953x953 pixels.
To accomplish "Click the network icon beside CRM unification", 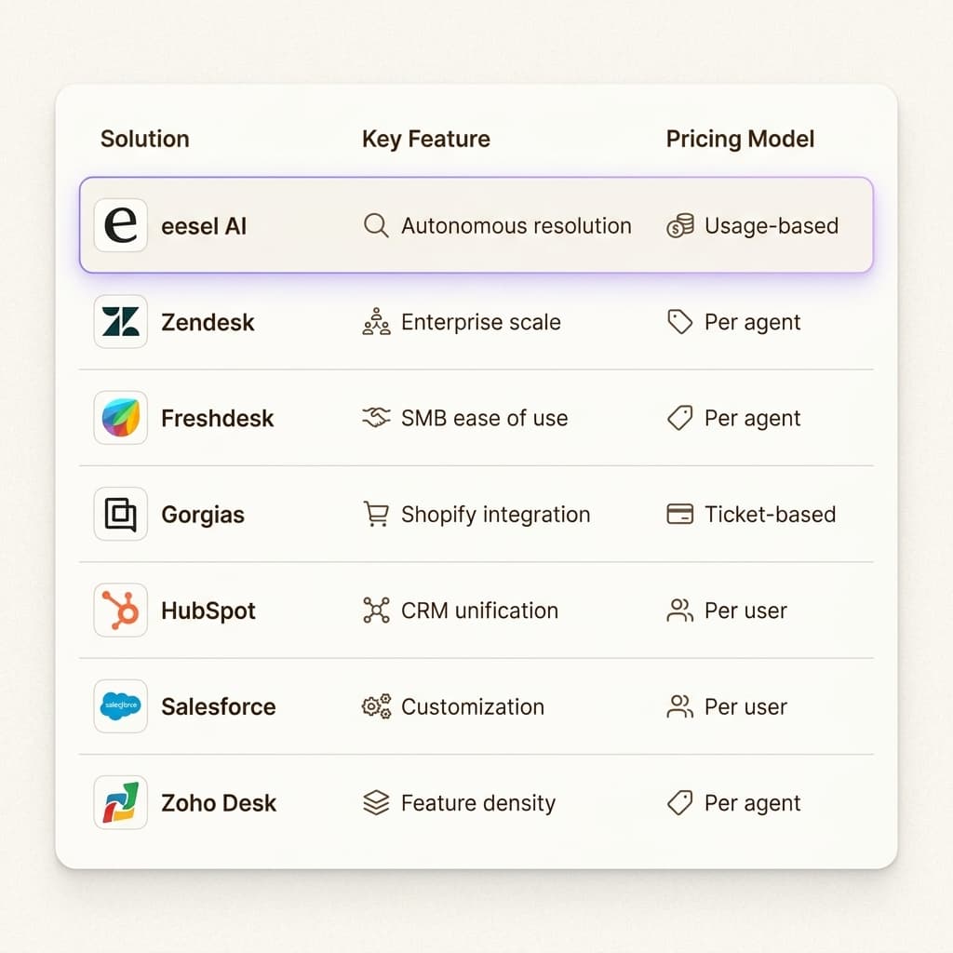I will click(x=376, y=611).
